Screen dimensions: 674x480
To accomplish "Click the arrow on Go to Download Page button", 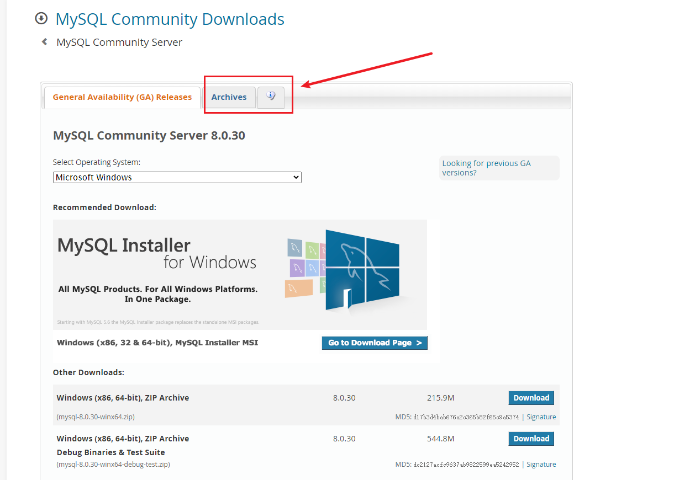I will pyautogui.click(x=418, y=343).
